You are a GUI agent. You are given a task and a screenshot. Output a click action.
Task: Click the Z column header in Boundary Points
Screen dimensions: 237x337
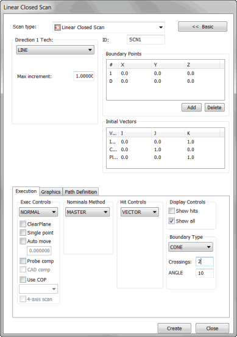coord(202,65)
